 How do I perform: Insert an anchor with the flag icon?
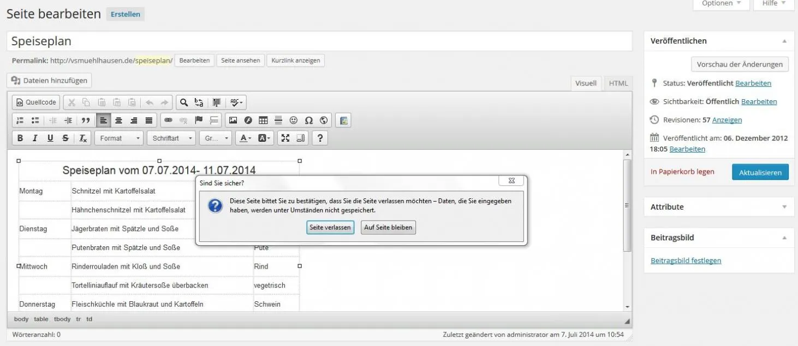click(199, 120)
